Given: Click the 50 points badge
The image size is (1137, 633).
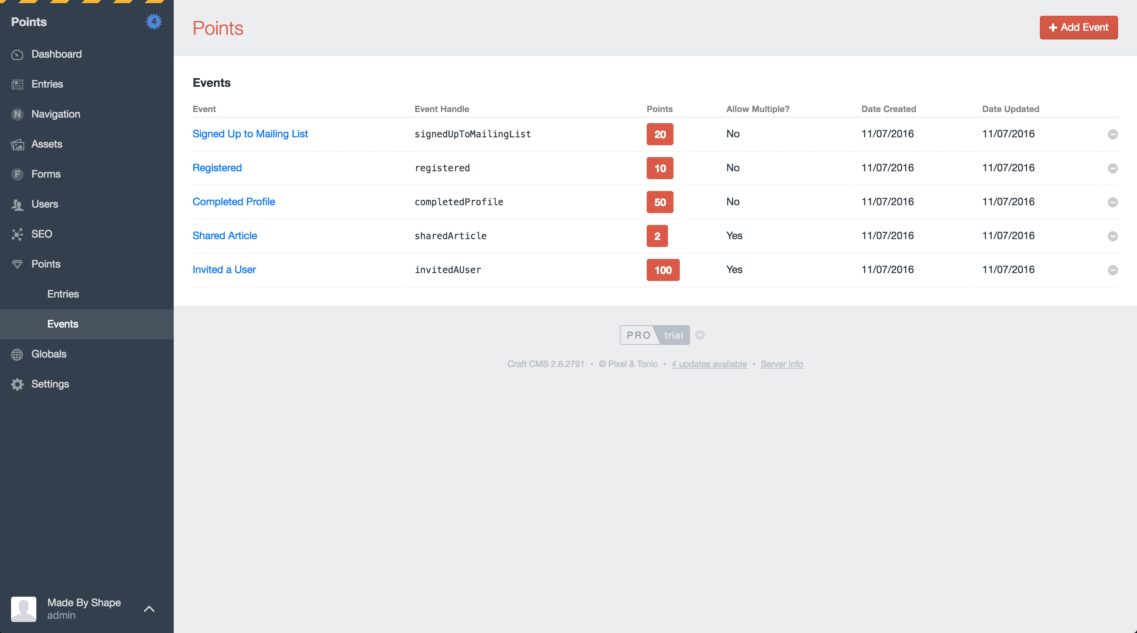Looking at the screenshot, I should pyautogui.click(x=660, y=202).
